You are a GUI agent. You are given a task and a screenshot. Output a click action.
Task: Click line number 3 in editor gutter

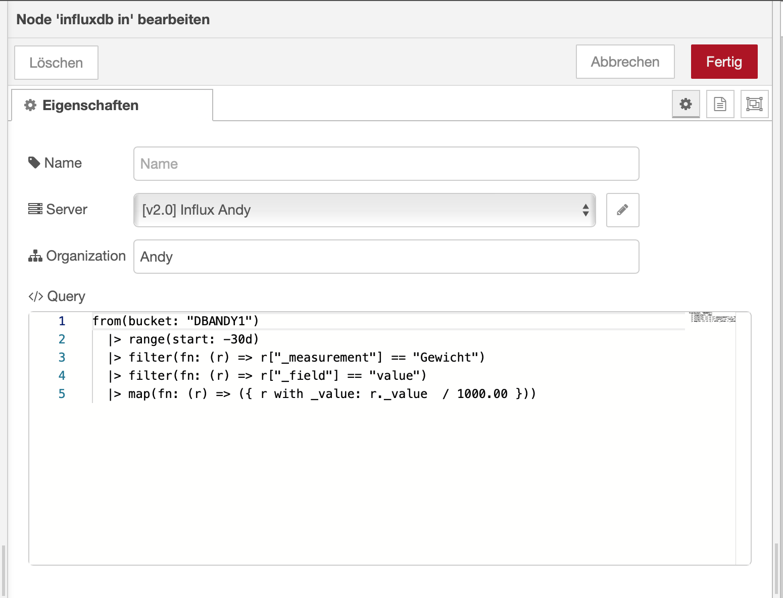pos(62,358)
